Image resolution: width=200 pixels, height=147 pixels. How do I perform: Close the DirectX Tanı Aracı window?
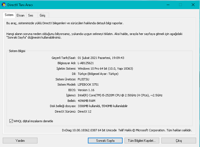pos(193,5)
